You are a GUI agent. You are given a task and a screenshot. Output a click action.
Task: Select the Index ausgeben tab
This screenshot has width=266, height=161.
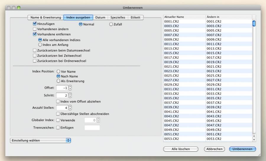point(78,17)
